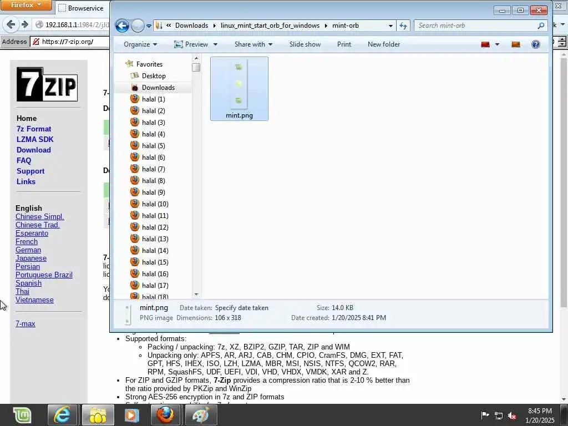Click the Preview button

pos(191,44)
